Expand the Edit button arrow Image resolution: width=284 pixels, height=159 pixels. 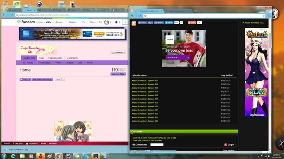pos(29,79)
